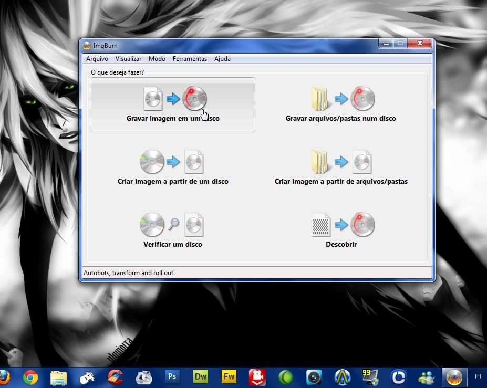Open the Ferramentas menu
This screenshot has width=487, height=388.
point(190,59)
